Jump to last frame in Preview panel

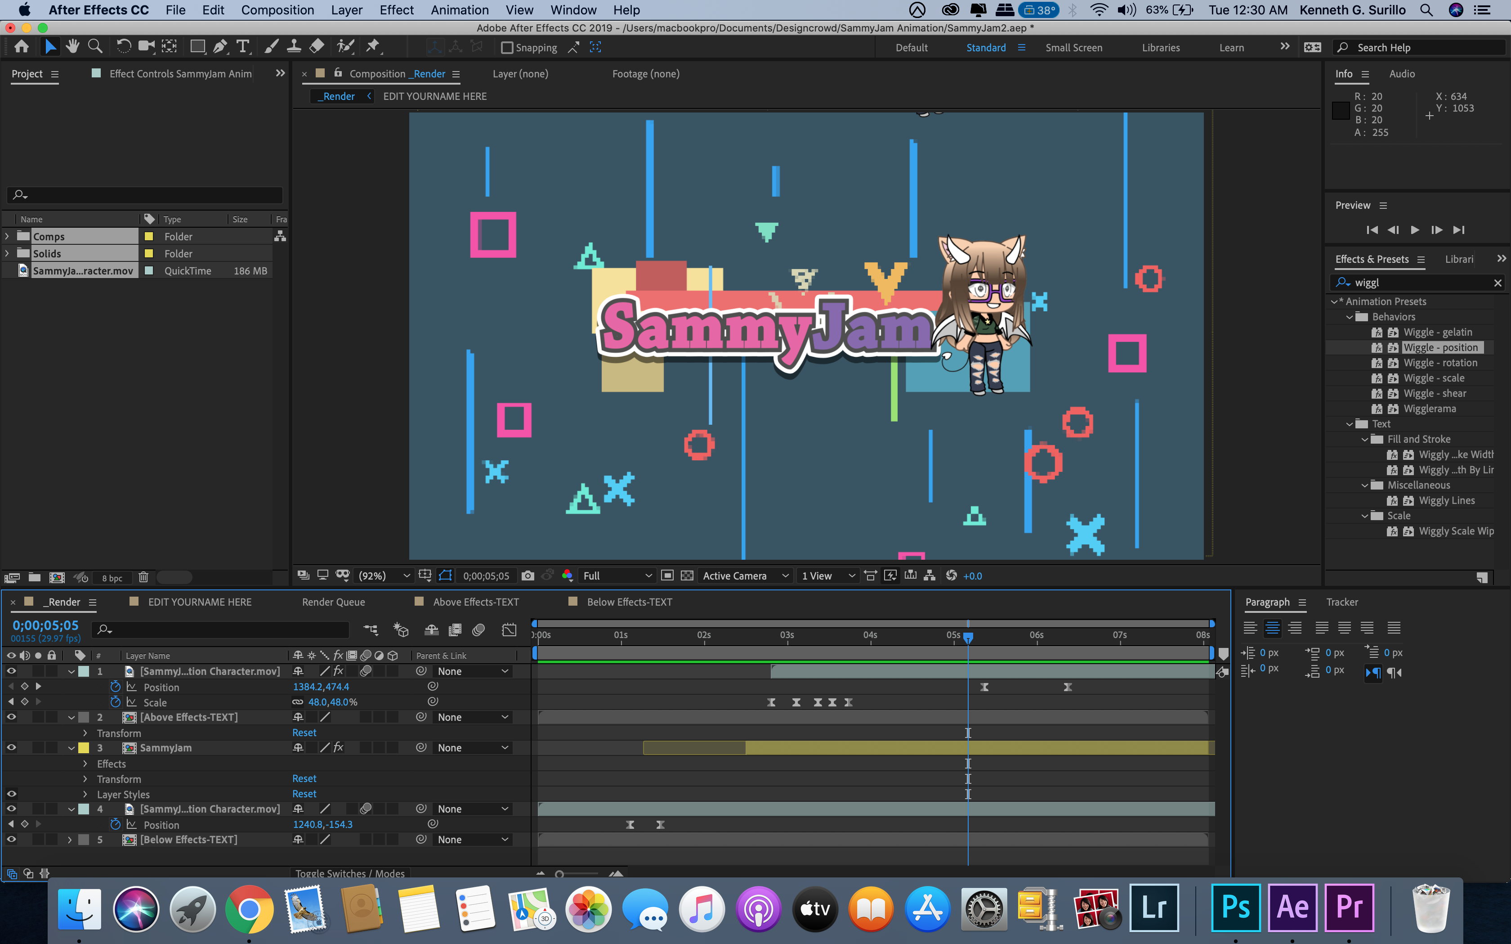(1458, 230)
